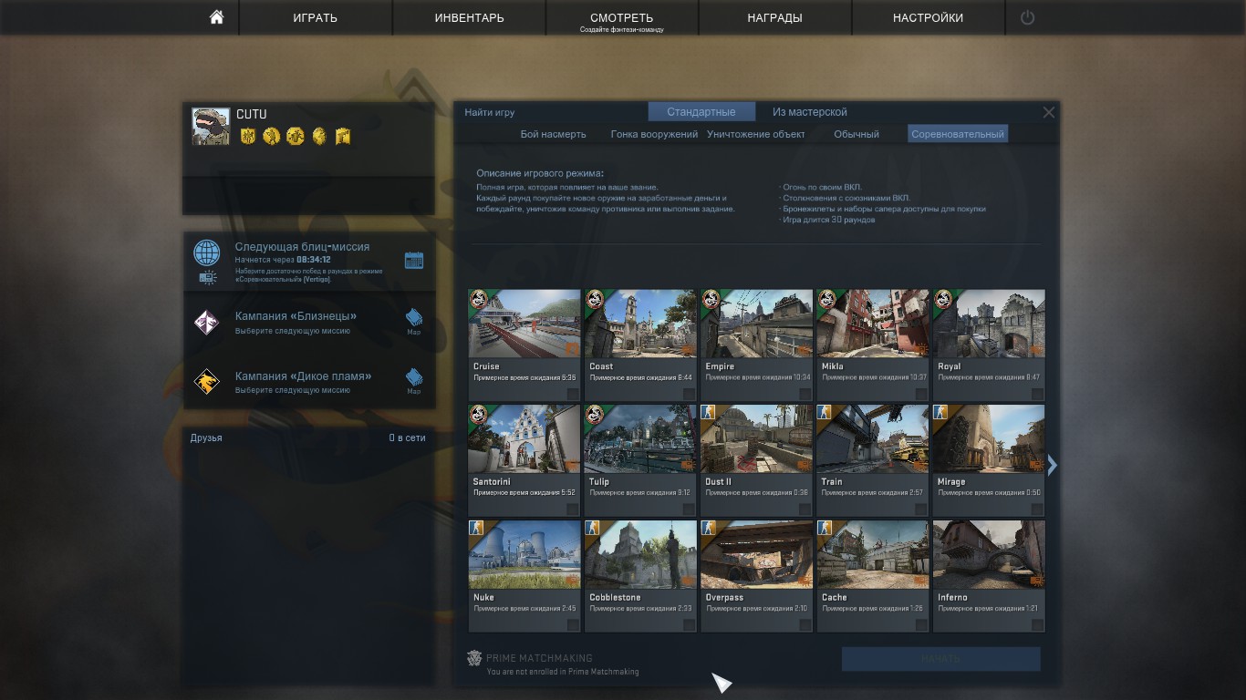1246x700 pixels.
Task: Click the CS badge on Train card
Action: [825, 412]
